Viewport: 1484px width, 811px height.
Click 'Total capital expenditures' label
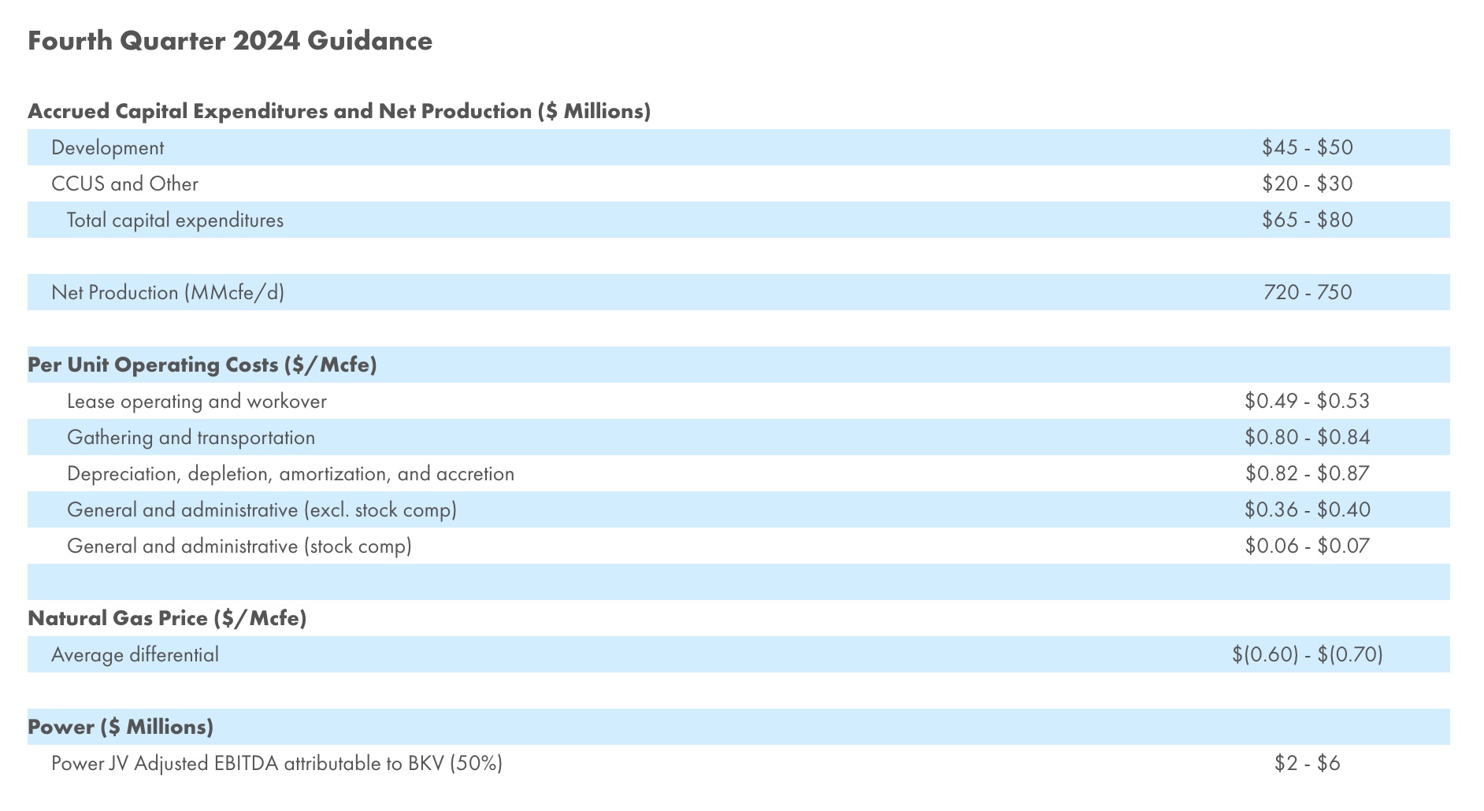175,220
